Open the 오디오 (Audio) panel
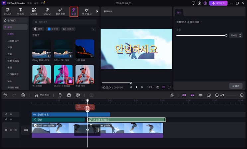 47,12
